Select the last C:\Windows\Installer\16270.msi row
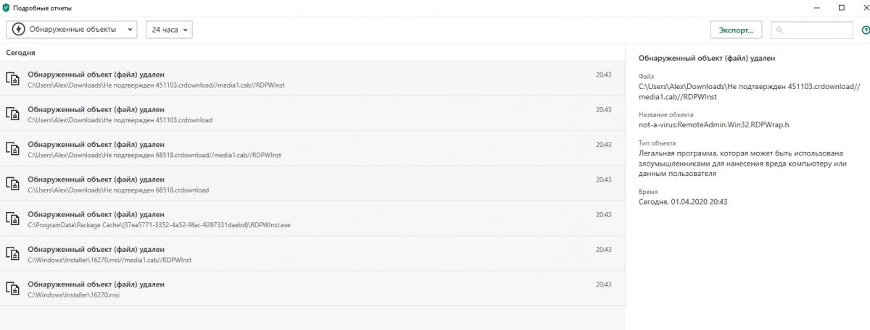870x330 pixels. [x=312, y=289]
